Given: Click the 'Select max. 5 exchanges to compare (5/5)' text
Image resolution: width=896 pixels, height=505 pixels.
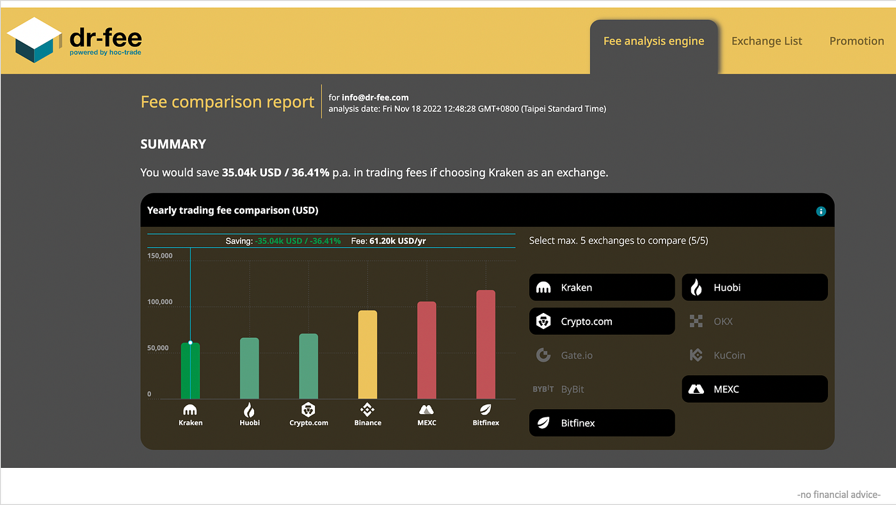Looking at the screenshot, I should (x=619, y=241).
